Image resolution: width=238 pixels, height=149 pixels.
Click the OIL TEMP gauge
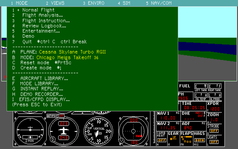coord(201,95)
